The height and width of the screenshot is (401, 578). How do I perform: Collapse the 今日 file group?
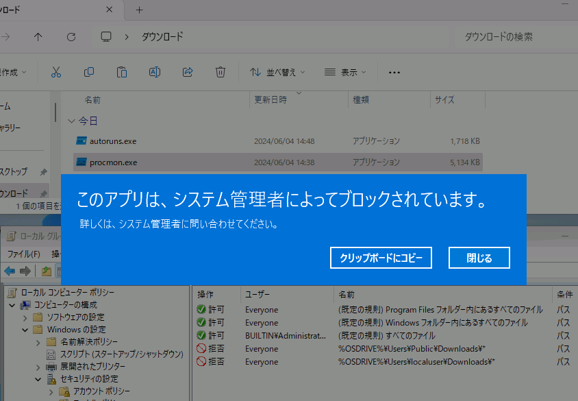[x=71, y=120]
